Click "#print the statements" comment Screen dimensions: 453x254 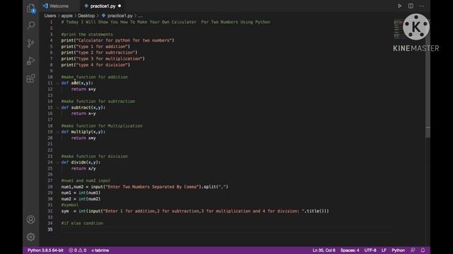(87, 35)
